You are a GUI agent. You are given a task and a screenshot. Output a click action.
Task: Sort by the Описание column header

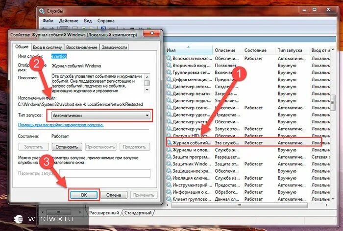(x=227, y=50)
